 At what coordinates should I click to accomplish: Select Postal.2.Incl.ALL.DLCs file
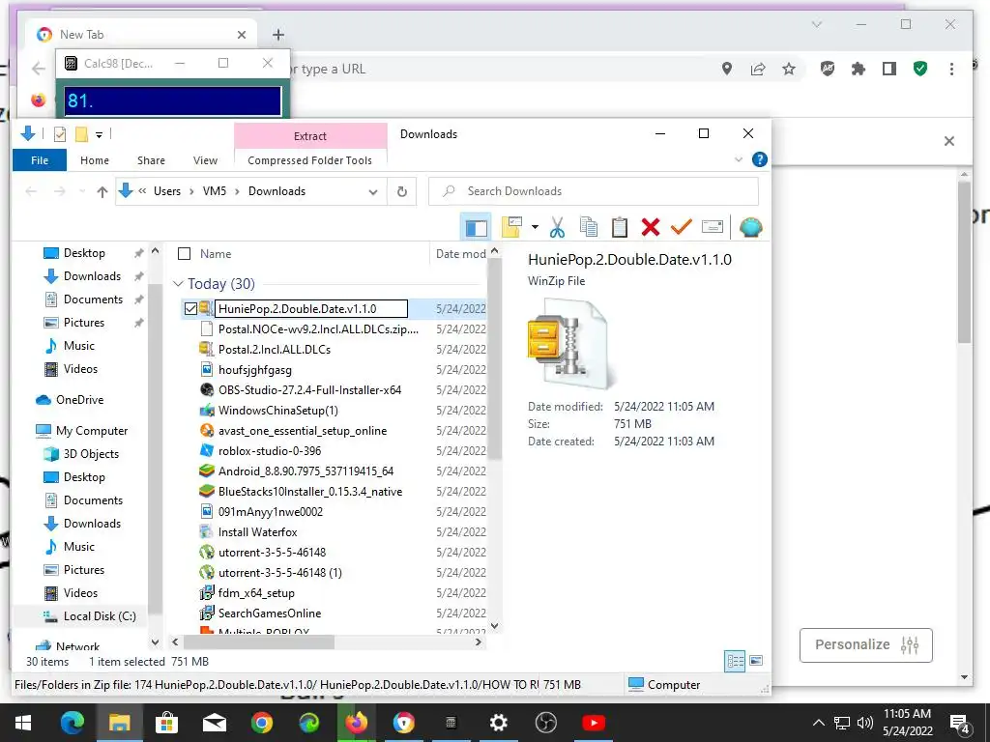coord(274,349)
